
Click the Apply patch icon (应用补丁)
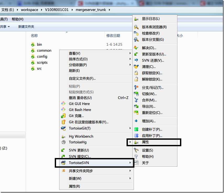pyautogui.click(x=136, y=136)
